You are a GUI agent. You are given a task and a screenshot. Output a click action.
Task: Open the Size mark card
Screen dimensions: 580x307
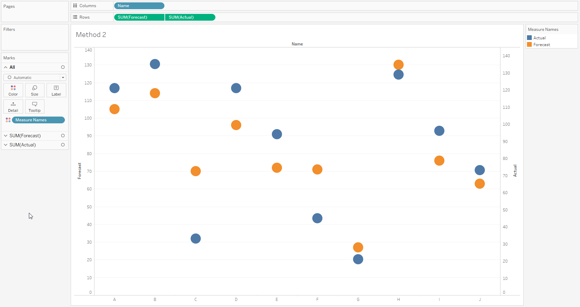click(35, 90)
